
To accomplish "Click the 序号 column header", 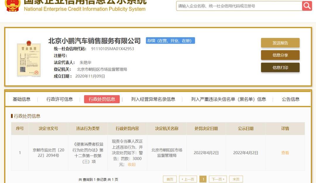I will 20,129.
